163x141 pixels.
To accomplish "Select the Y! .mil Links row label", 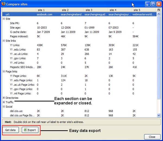I will click(17, 63).
